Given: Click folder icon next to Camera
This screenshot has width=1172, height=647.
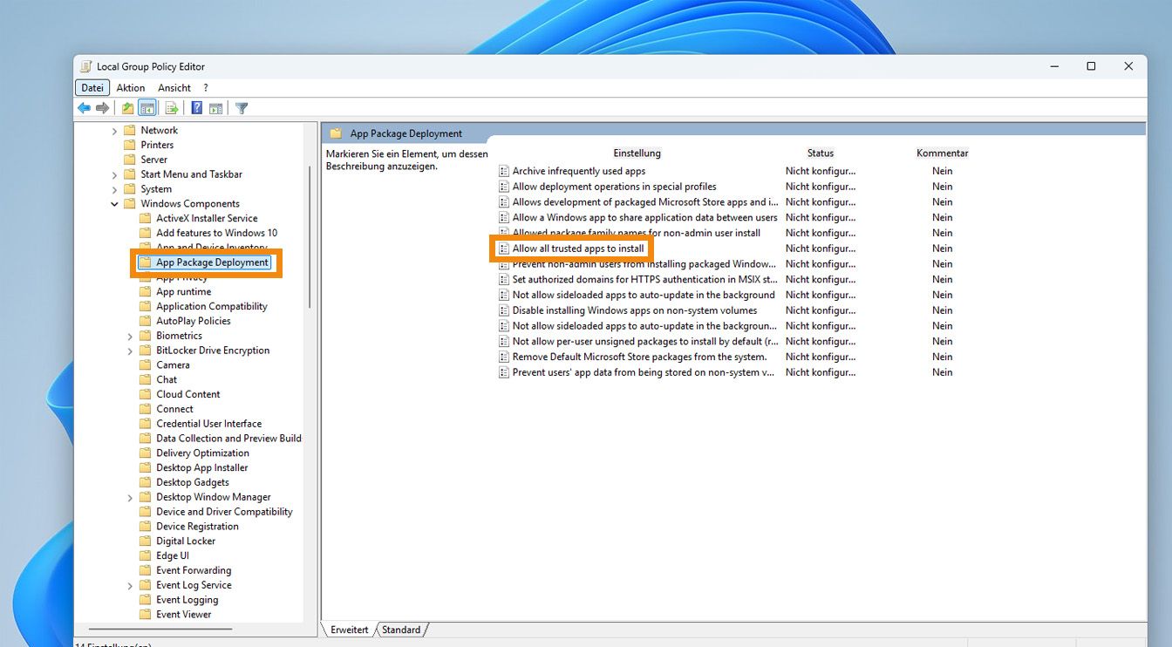Looking at the screenshot, I should point(146,364).
